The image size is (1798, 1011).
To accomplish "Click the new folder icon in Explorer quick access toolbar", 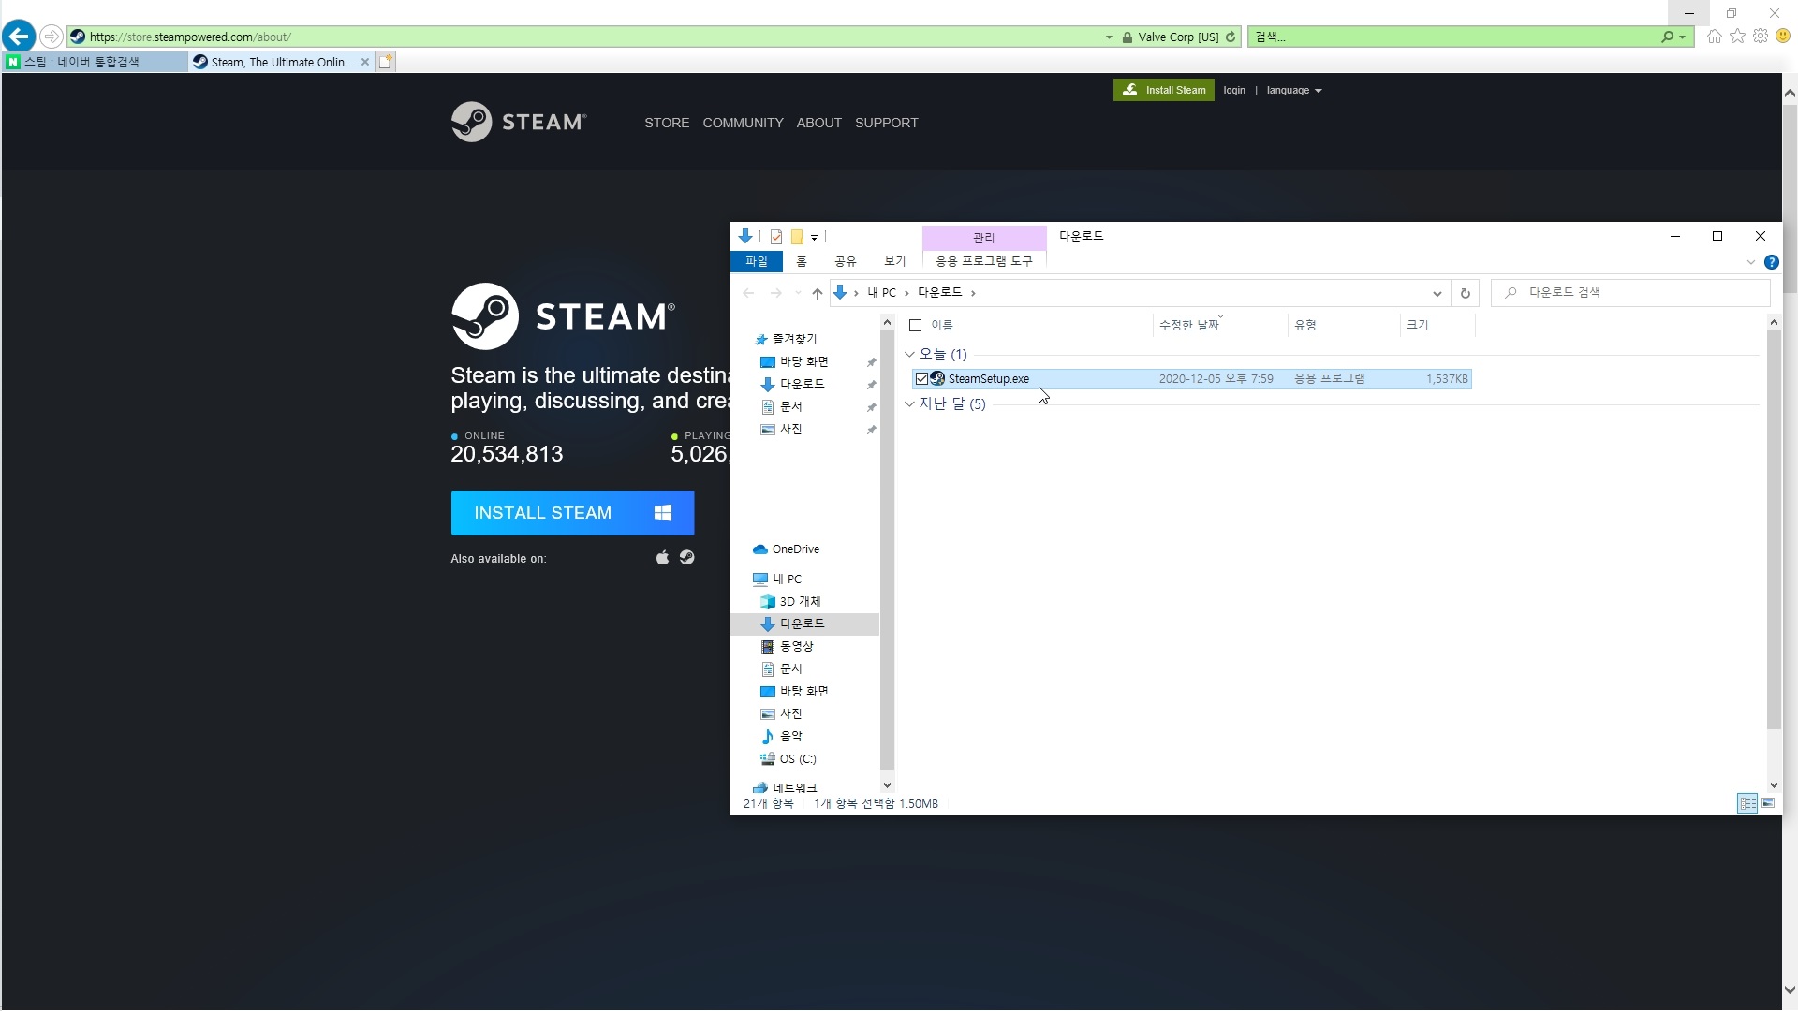I will [x=797, y=237].
